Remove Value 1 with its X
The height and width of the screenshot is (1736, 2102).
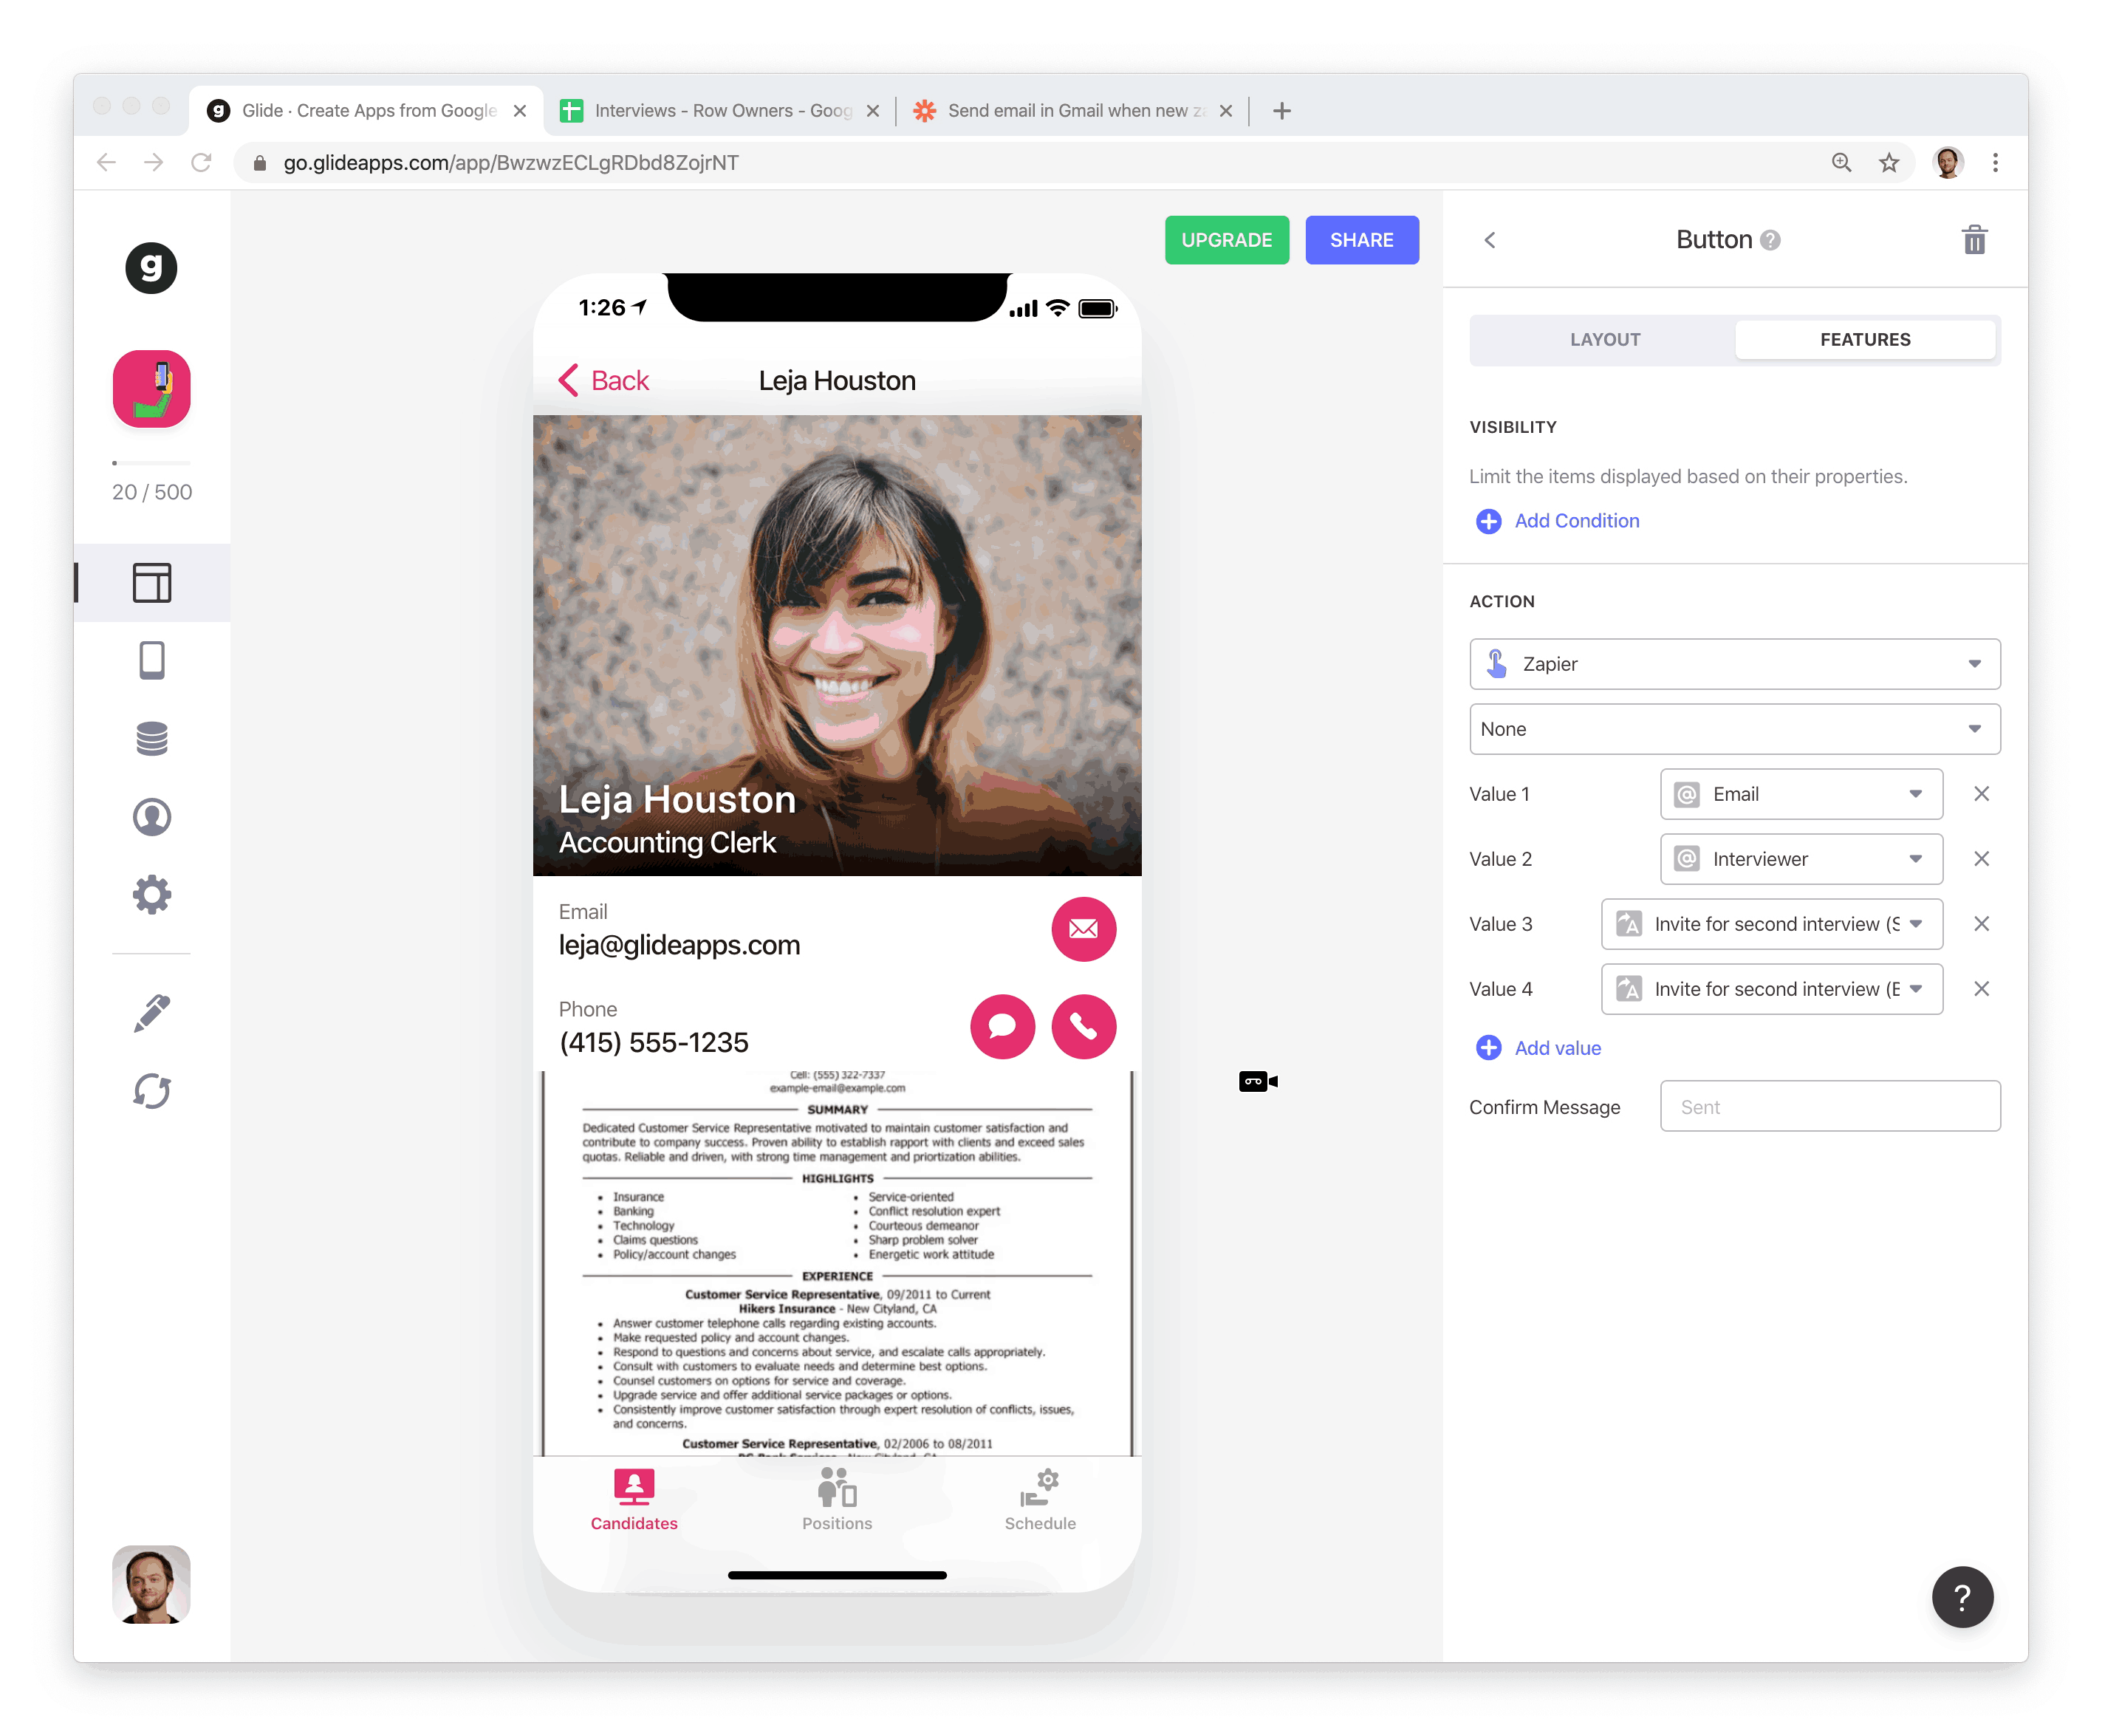(x=1981, y=794)
